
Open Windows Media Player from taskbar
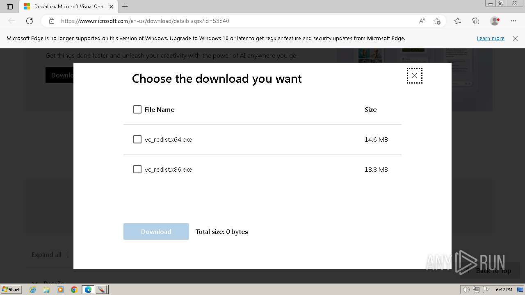[60, 290]
